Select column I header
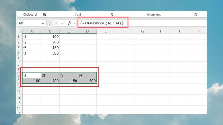 [x=179, y=31]
